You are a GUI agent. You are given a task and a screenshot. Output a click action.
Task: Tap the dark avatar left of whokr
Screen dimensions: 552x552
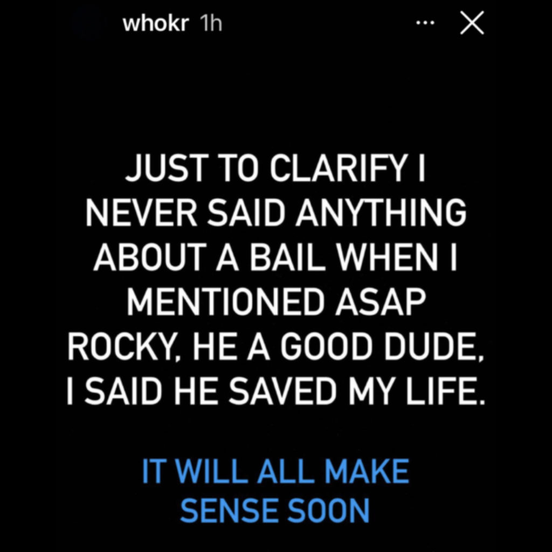pos(88,24)
